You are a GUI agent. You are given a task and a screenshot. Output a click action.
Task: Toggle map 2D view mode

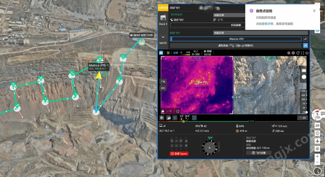click(x=317, y=126)
